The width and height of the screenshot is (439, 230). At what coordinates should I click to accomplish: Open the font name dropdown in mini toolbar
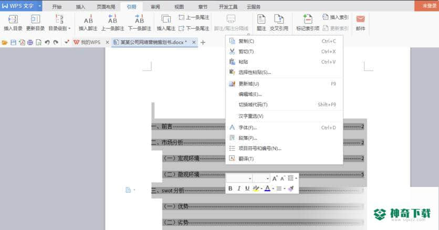coord(250,179)
